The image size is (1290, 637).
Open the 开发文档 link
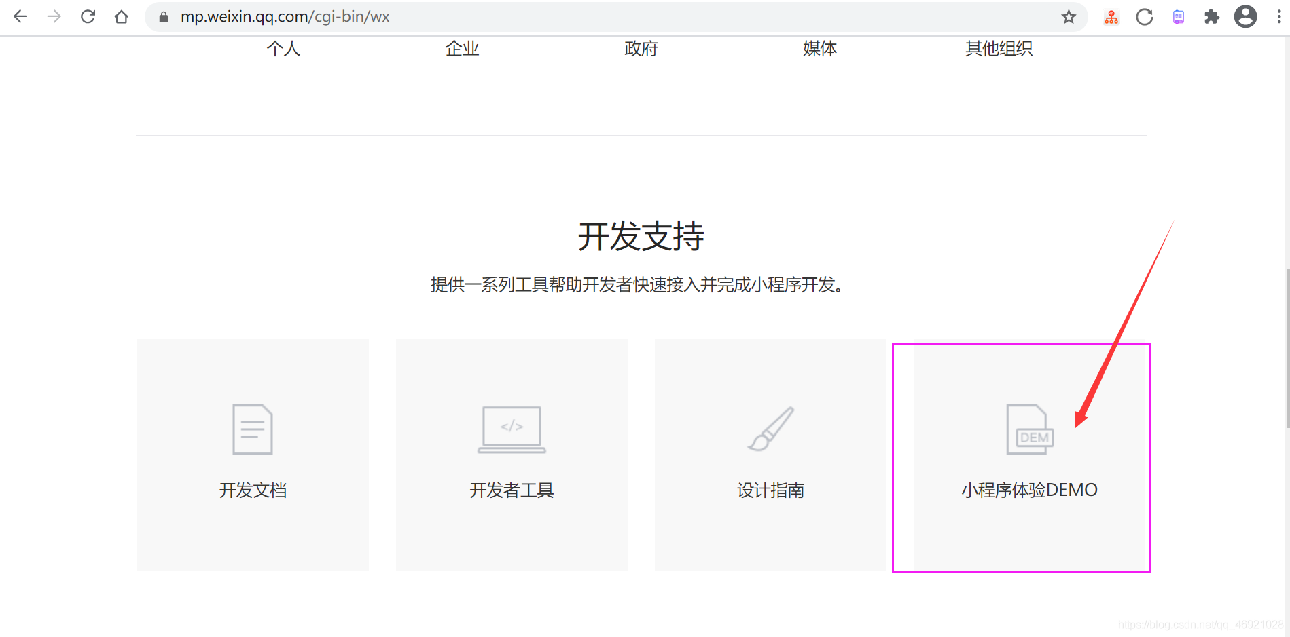pyautogui.click(x=253, y=490)
